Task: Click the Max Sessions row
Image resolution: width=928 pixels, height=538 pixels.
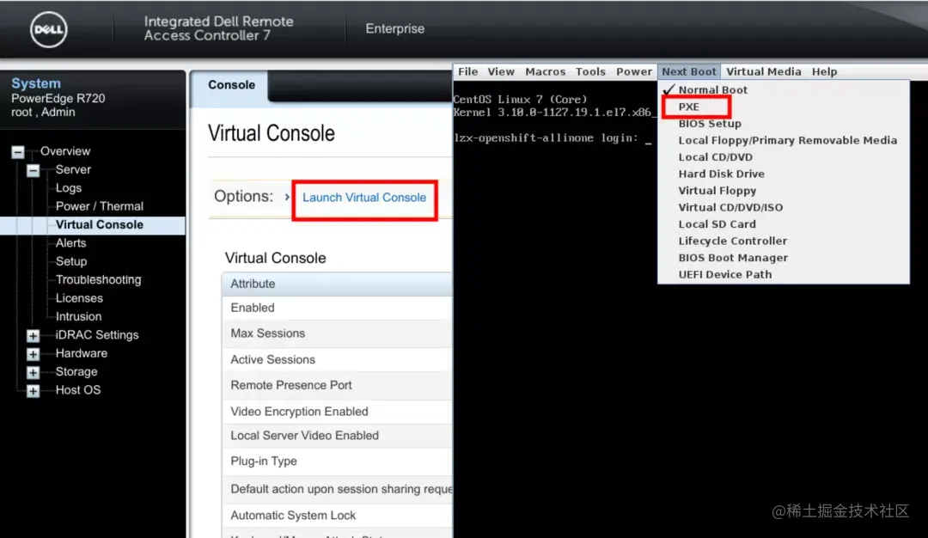Action: click(338, 333)
